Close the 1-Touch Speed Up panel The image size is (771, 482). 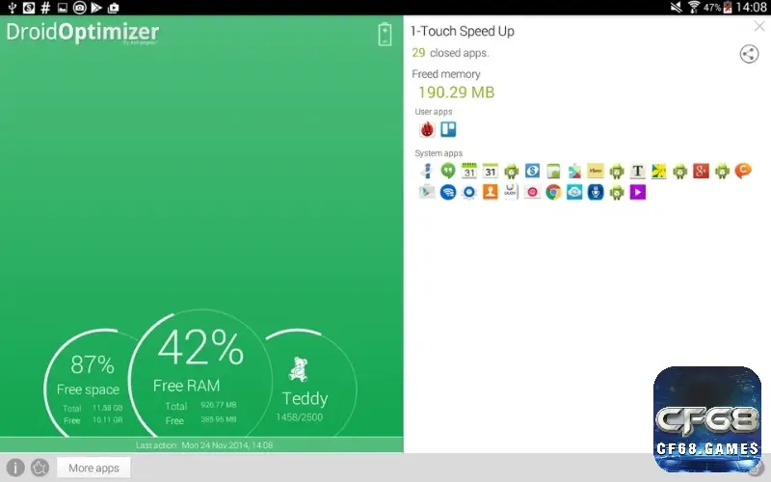click(x=759, y=26)
